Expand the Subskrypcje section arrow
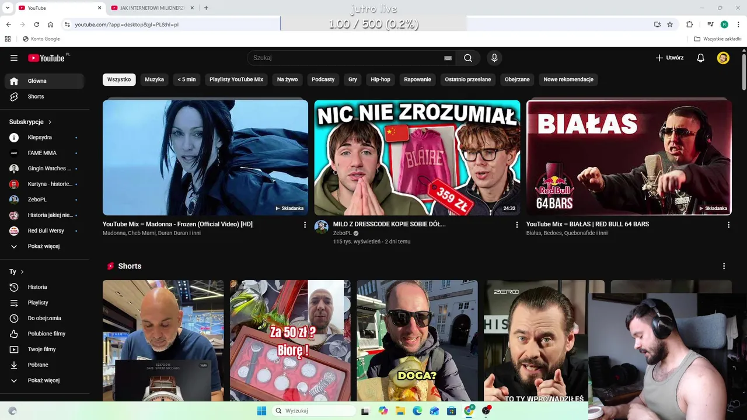Screen dimensions: 747x420 point(50,122)
